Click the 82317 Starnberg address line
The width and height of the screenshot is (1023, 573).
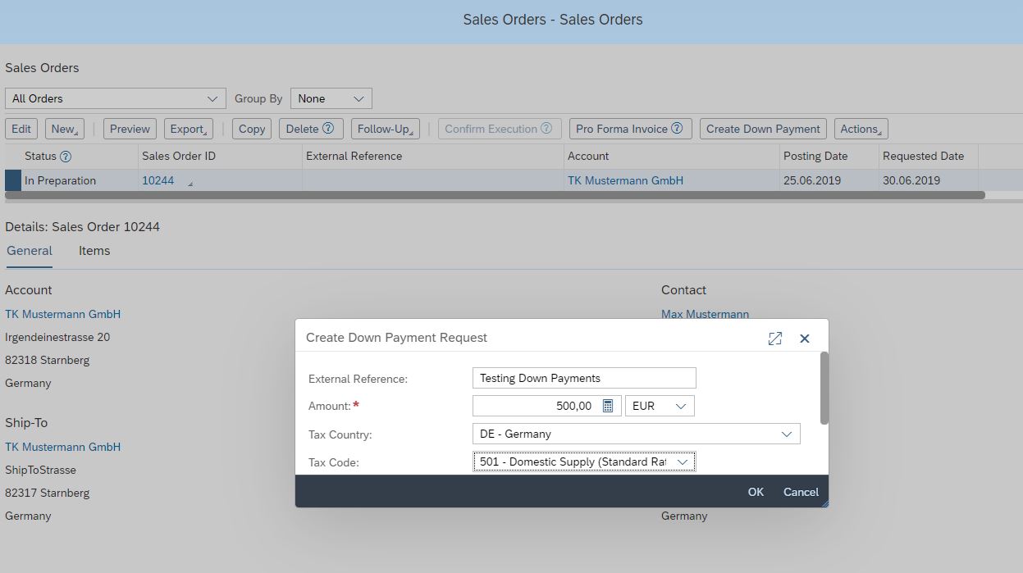coord(48,493)
